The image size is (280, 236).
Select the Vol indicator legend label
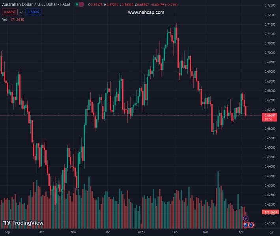(x=5, y=19)
